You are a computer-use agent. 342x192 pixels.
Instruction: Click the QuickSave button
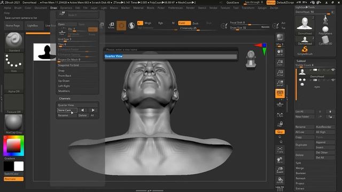pyautogui.click(x=232, y=3)
